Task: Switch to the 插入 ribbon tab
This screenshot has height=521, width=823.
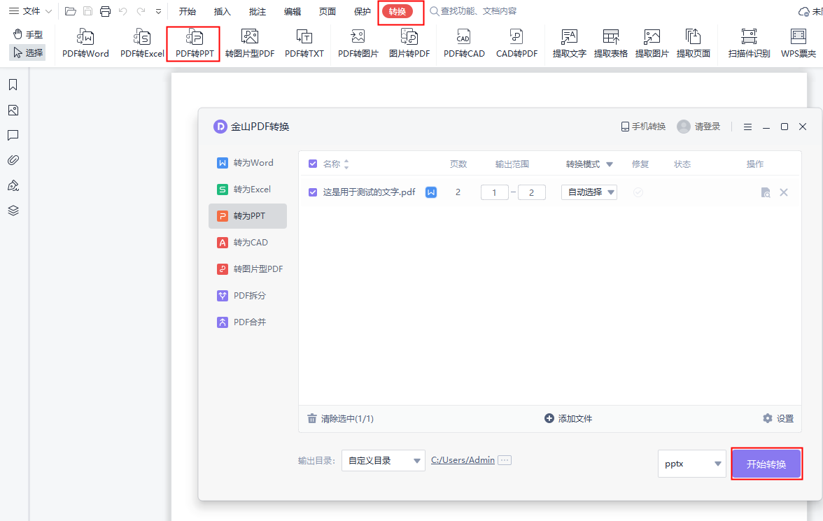Action: (222, 12)
